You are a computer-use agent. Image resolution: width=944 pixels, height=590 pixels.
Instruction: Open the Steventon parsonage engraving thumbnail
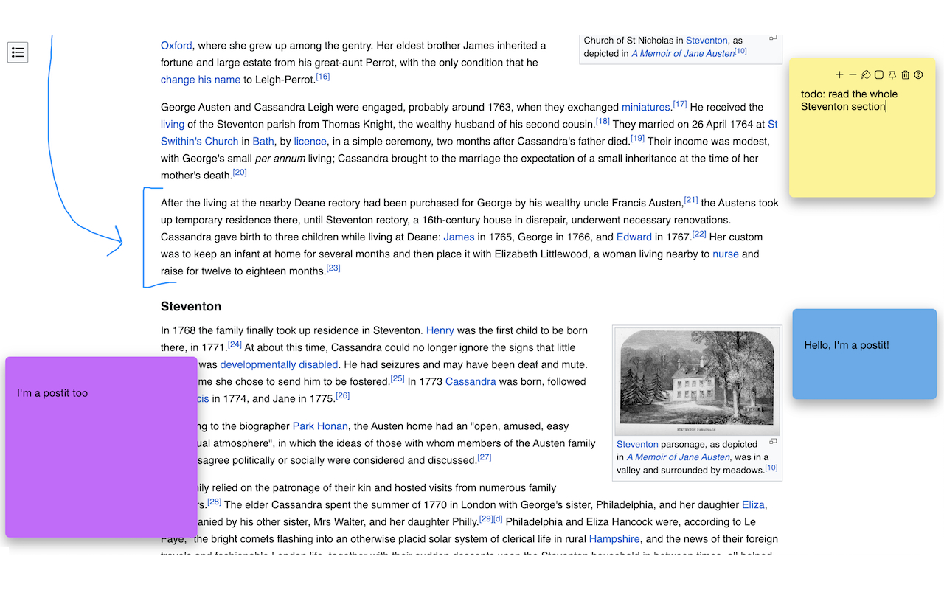(697, 382)
